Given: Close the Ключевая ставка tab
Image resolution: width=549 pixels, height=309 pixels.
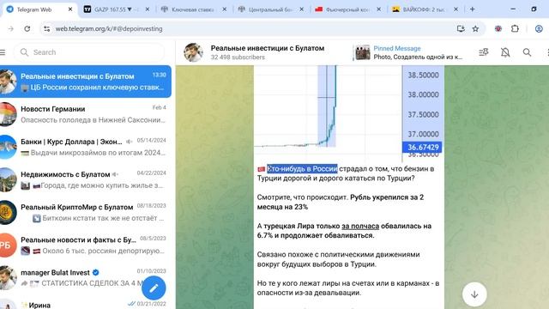Looking at the screenshot, I should 225,9.
